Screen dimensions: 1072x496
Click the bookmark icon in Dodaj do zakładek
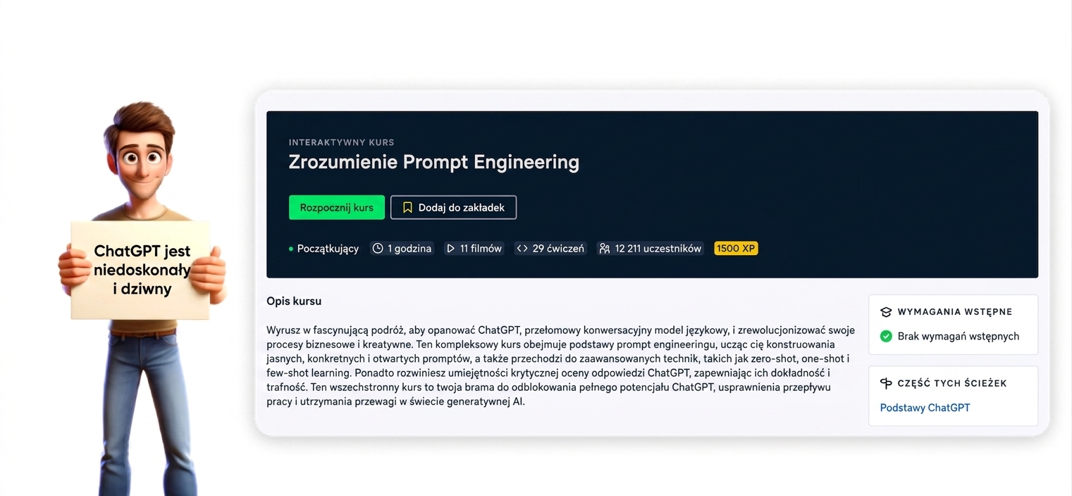(407, 208)
